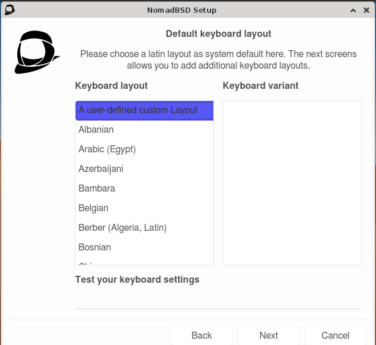The height and width of the screenshot is (345, 376).
Task: Pick Bosnian keyboard layout
Action: [x=144, y=247]
